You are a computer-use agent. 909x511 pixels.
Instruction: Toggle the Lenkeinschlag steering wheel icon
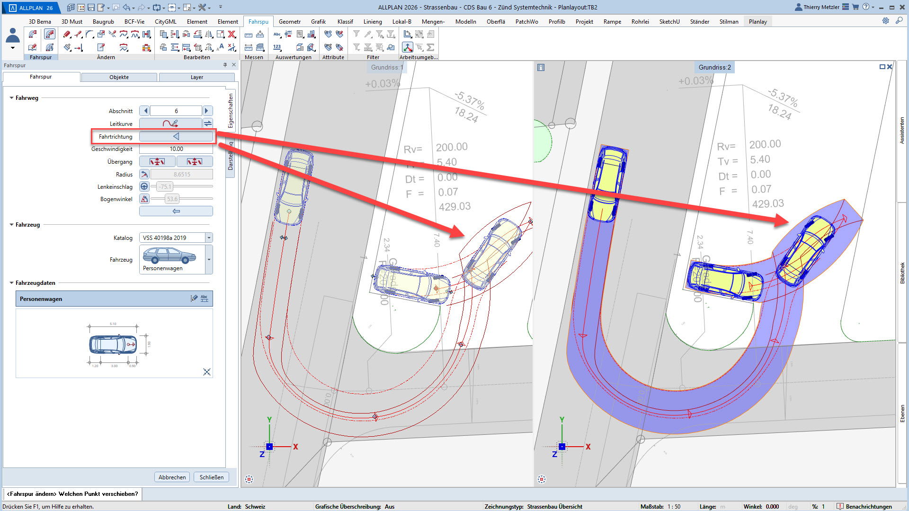tap(144, 186)
